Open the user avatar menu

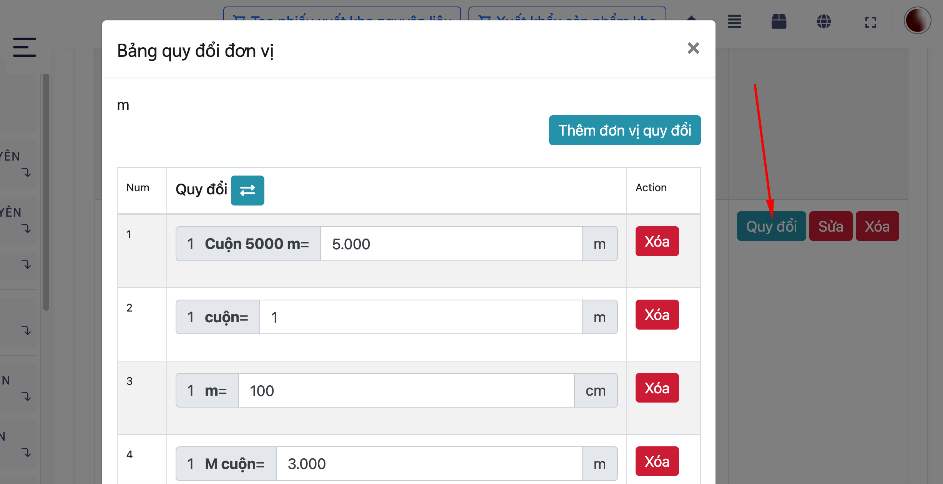(x=917, y=21)
